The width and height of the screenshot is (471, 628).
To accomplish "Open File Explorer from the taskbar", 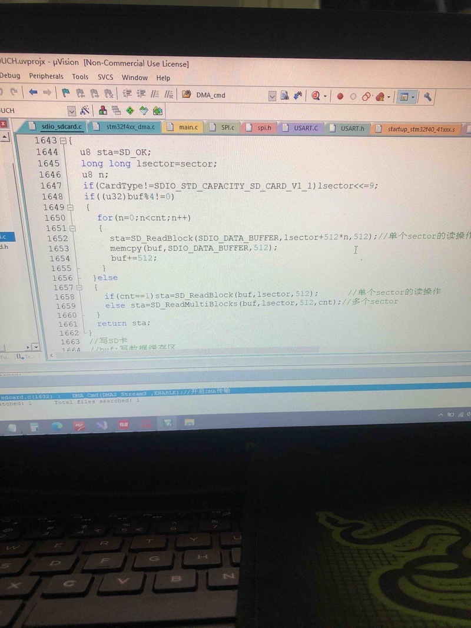I will pos(189,422).
